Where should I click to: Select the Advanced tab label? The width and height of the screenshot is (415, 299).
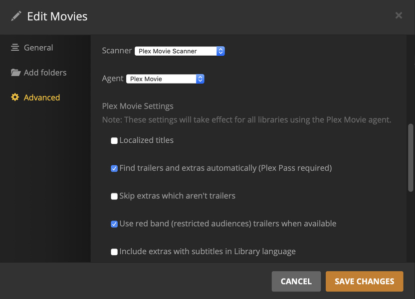pos(42,98)
